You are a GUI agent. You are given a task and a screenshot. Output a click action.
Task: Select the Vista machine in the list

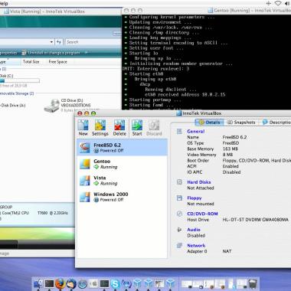click(x=122, y=180)
